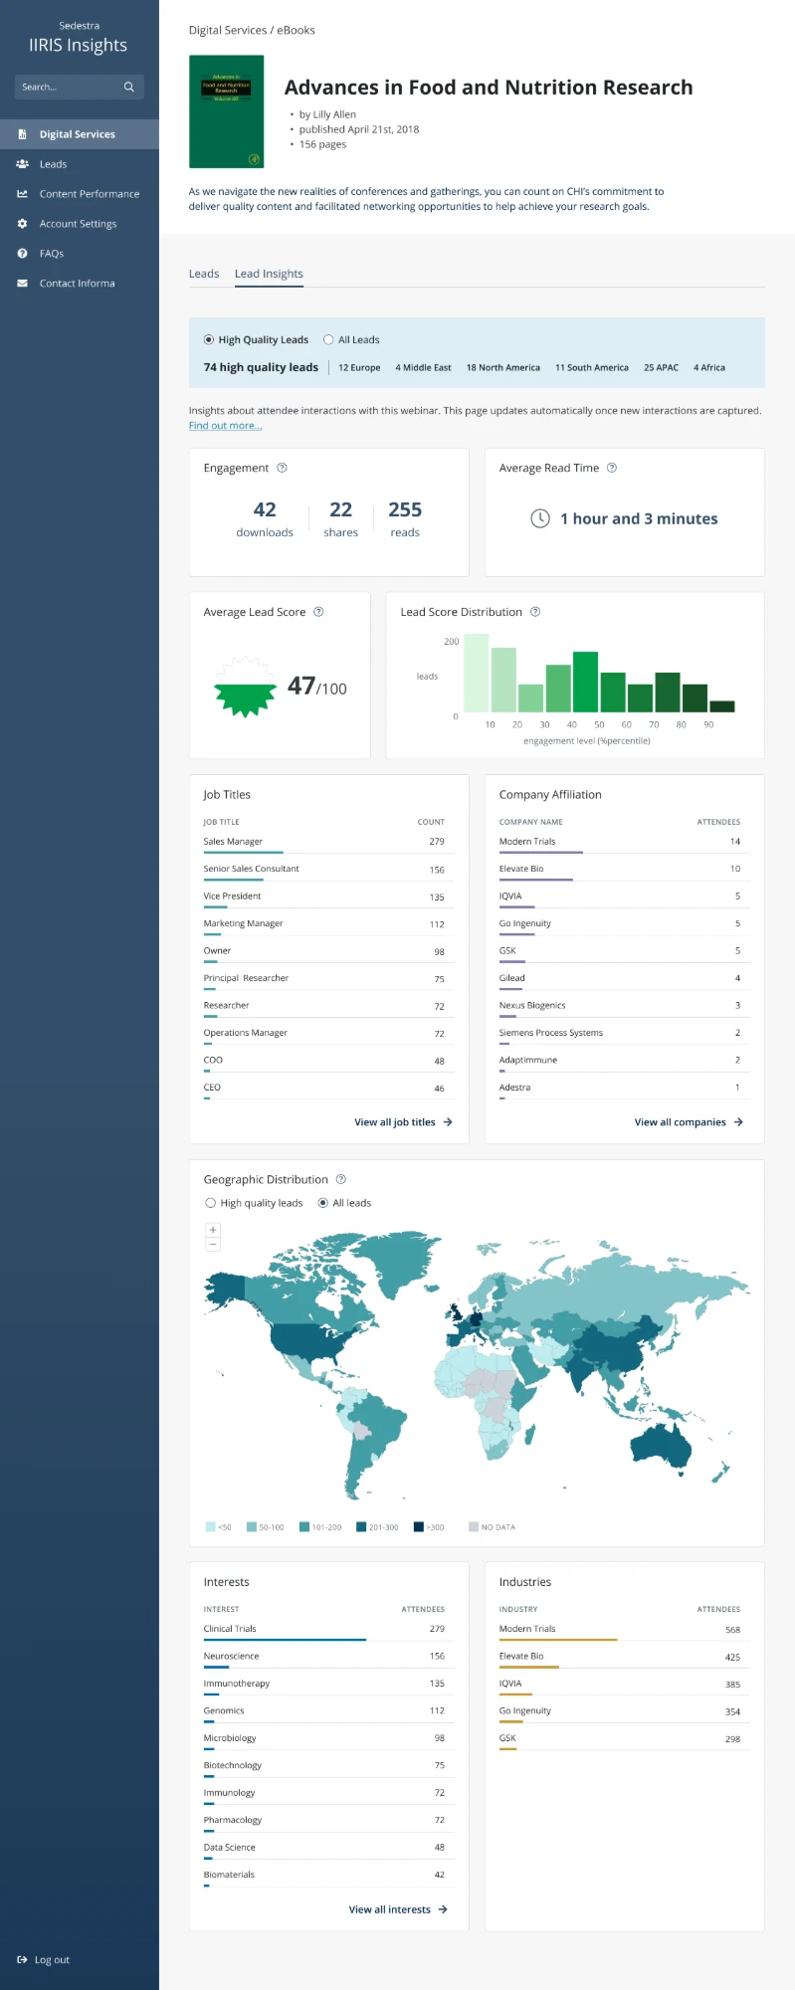This screenshot has height=1990, width=795.
Task: Click help icon beside Geographic Distribution
Action: [x=340, y=1179]
